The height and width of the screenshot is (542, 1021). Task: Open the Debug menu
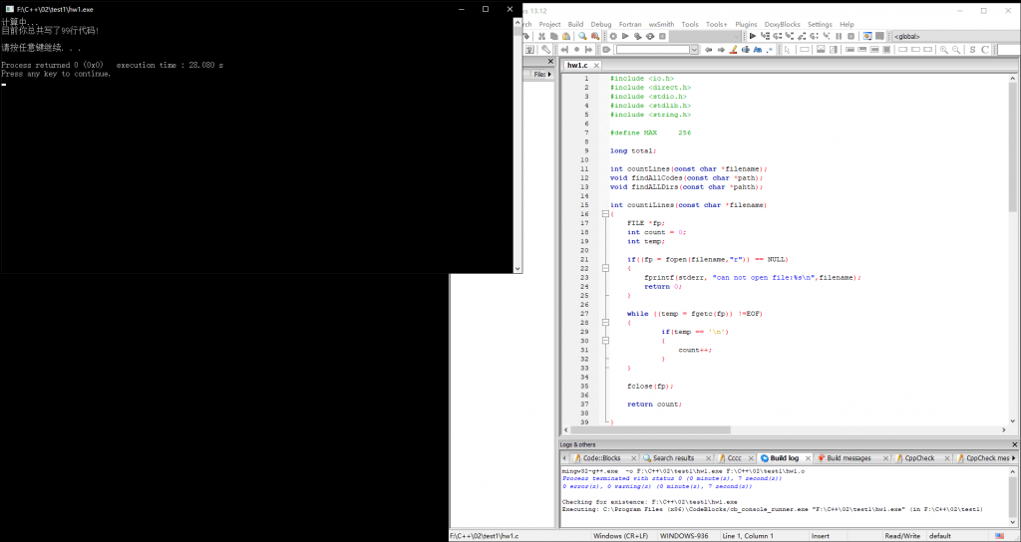pos(601,24)
